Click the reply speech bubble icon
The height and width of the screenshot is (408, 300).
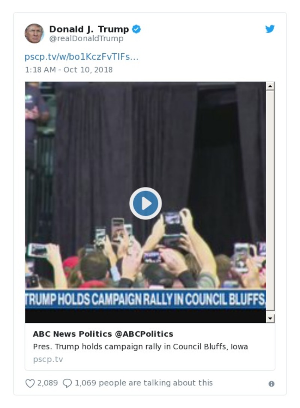(x=67, y=383)
